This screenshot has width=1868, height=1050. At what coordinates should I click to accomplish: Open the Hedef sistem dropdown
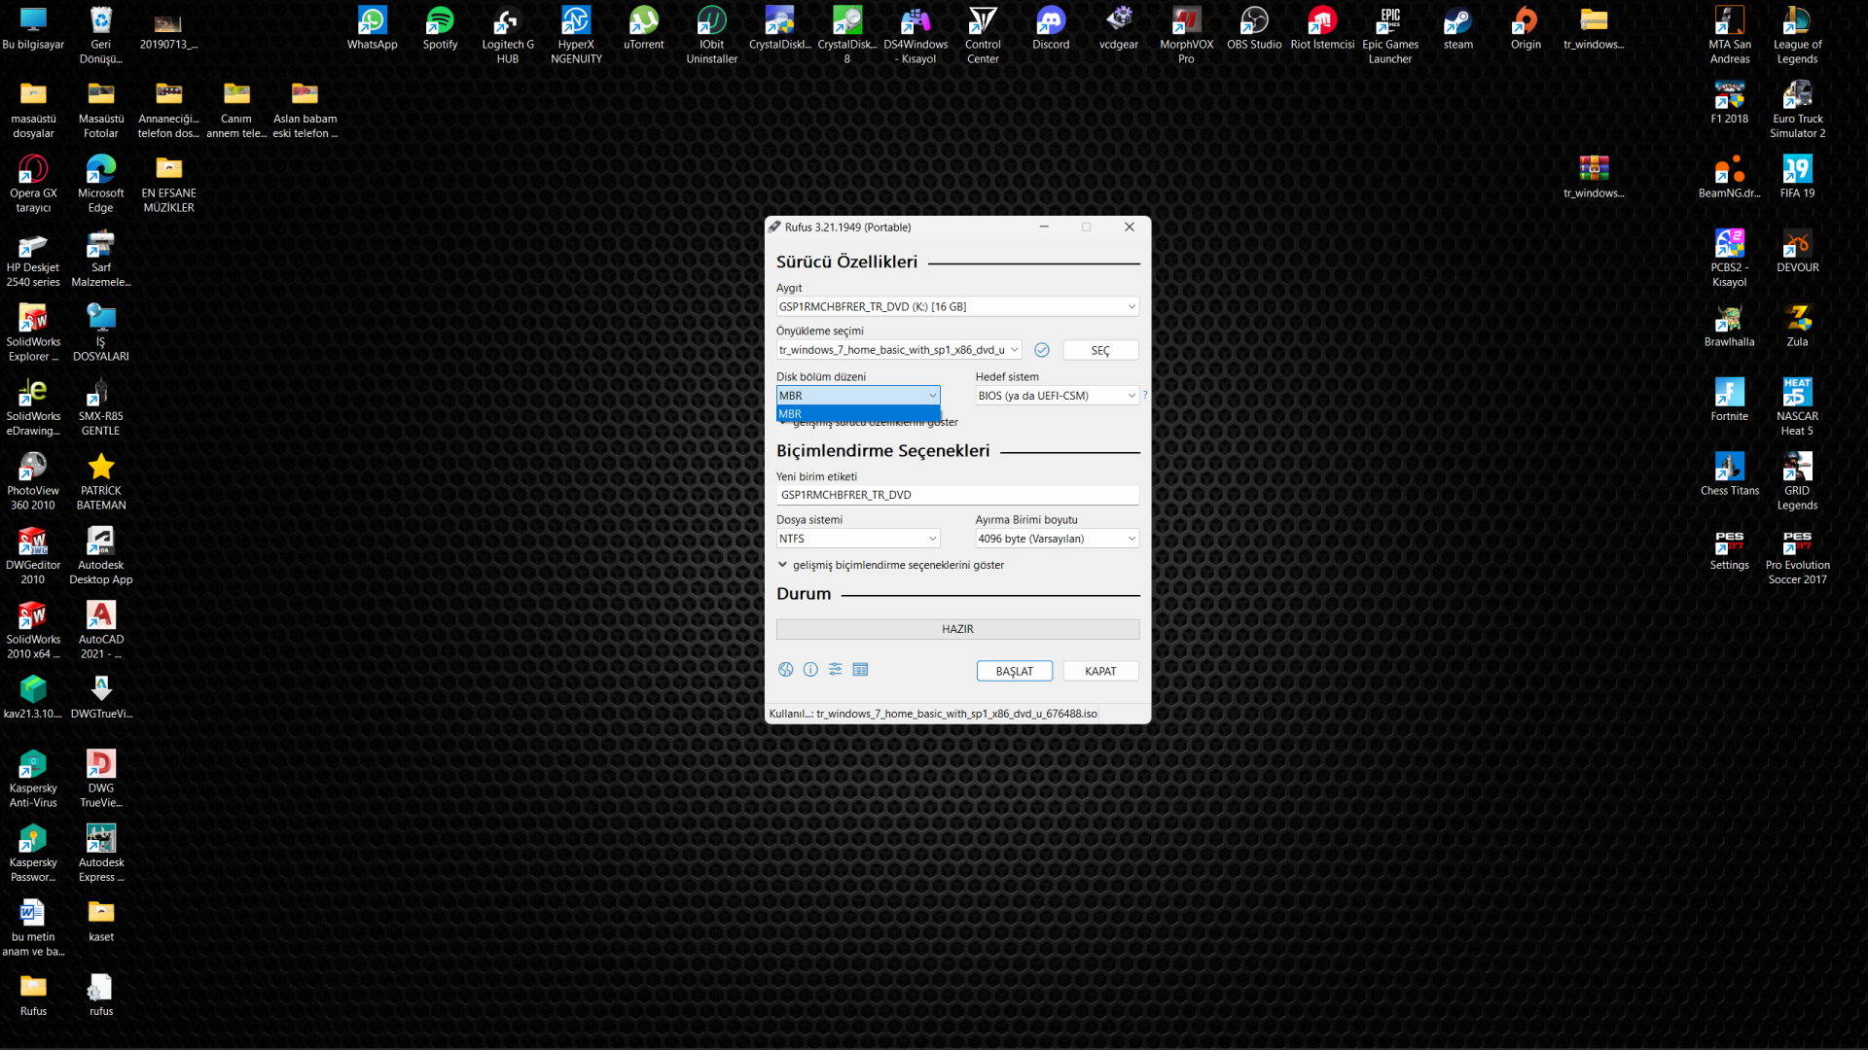(x=1057, y=396)
